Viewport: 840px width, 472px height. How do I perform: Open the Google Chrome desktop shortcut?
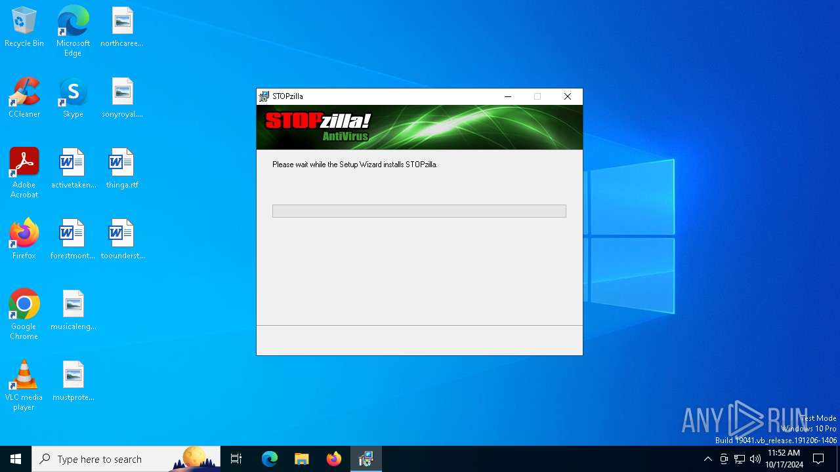coord(24,315)
